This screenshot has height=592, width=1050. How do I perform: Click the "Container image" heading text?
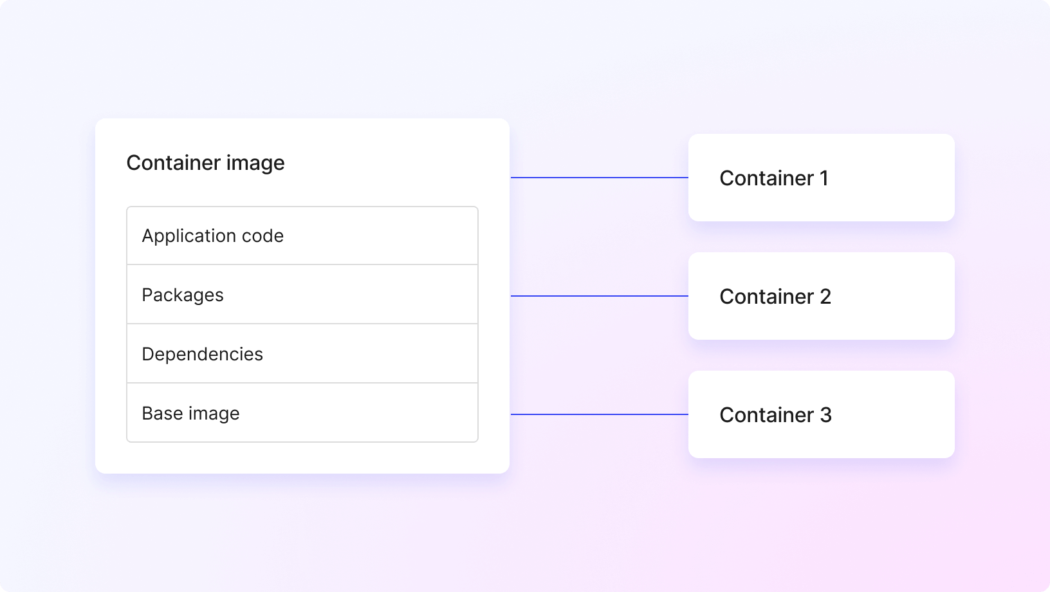pos(205,163)
